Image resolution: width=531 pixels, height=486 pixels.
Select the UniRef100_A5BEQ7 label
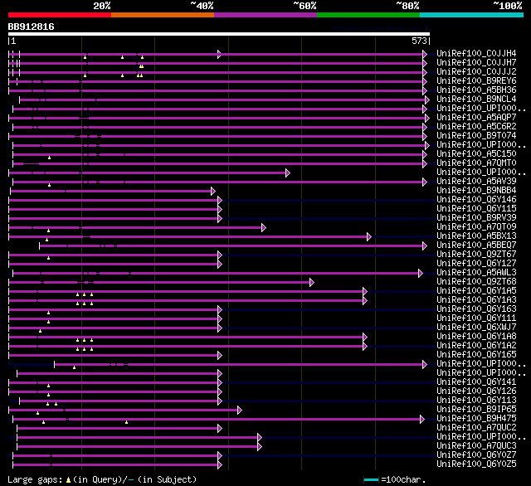tap(476, 245)
